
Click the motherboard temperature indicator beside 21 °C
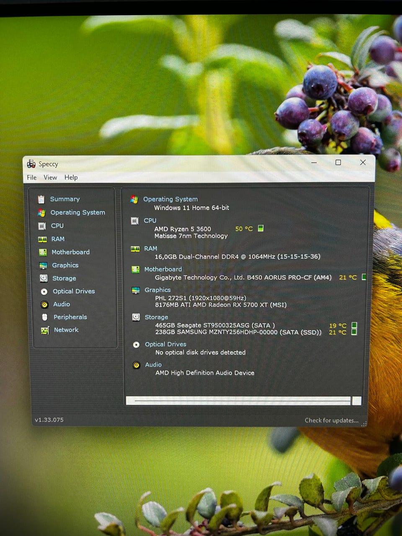click(x=364, y=277)
